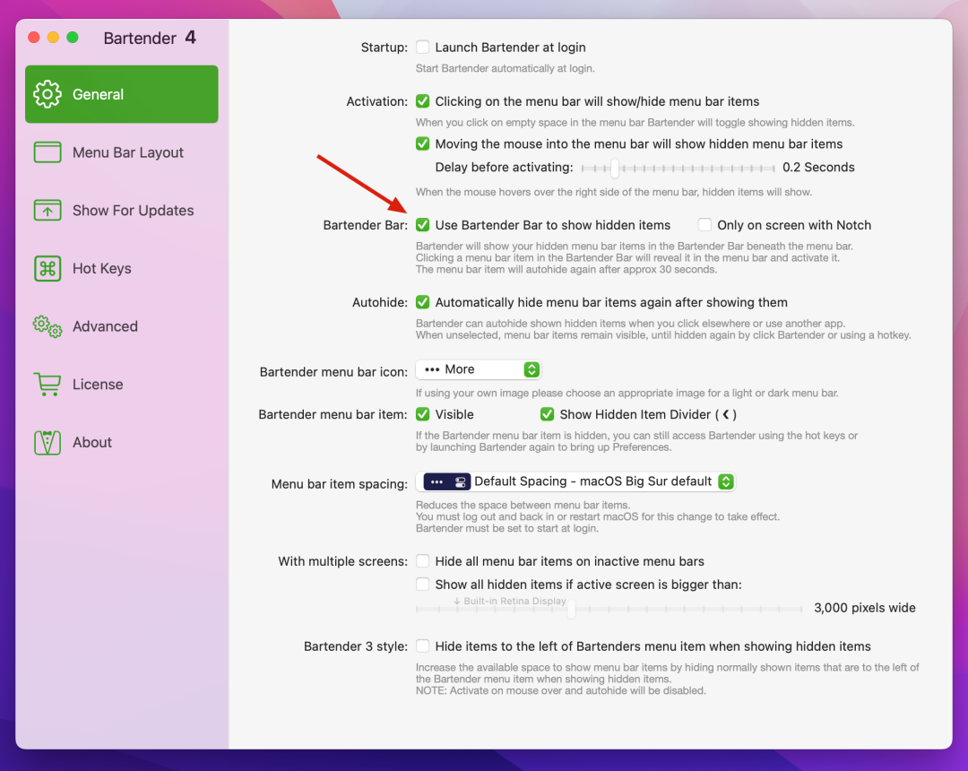Toggle Automatically hide menu bar items checkbox
This screenshot has width=968, height=771.
click(x=423, y=302)
